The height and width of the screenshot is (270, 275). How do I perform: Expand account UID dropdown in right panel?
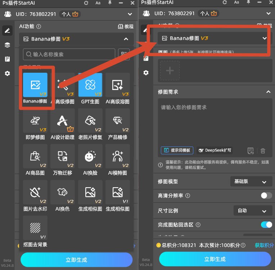tap(268, 14)
